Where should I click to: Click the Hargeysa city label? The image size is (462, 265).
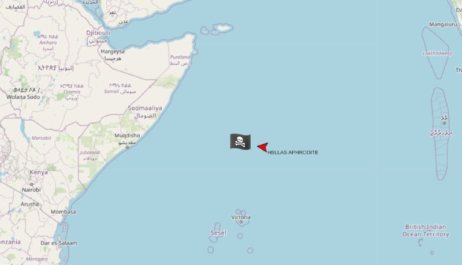pos(113,51)
